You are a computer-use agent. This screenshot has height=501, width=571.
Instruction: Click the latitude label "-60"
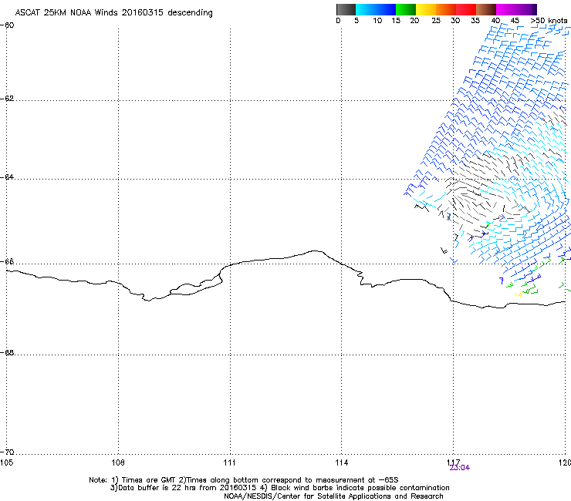tap(7, 25)
